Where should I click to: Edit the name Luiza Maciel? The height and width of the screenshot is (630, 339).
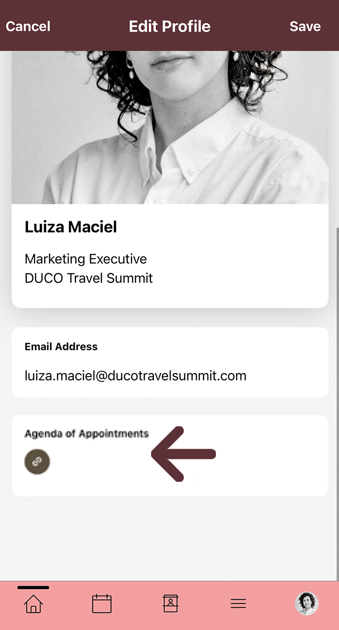tap(71, 227)
